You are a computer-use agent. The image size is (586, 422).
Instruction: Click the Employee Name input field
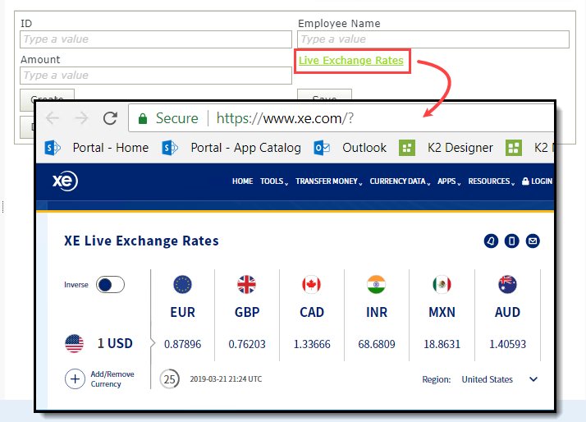coord(433,39)
